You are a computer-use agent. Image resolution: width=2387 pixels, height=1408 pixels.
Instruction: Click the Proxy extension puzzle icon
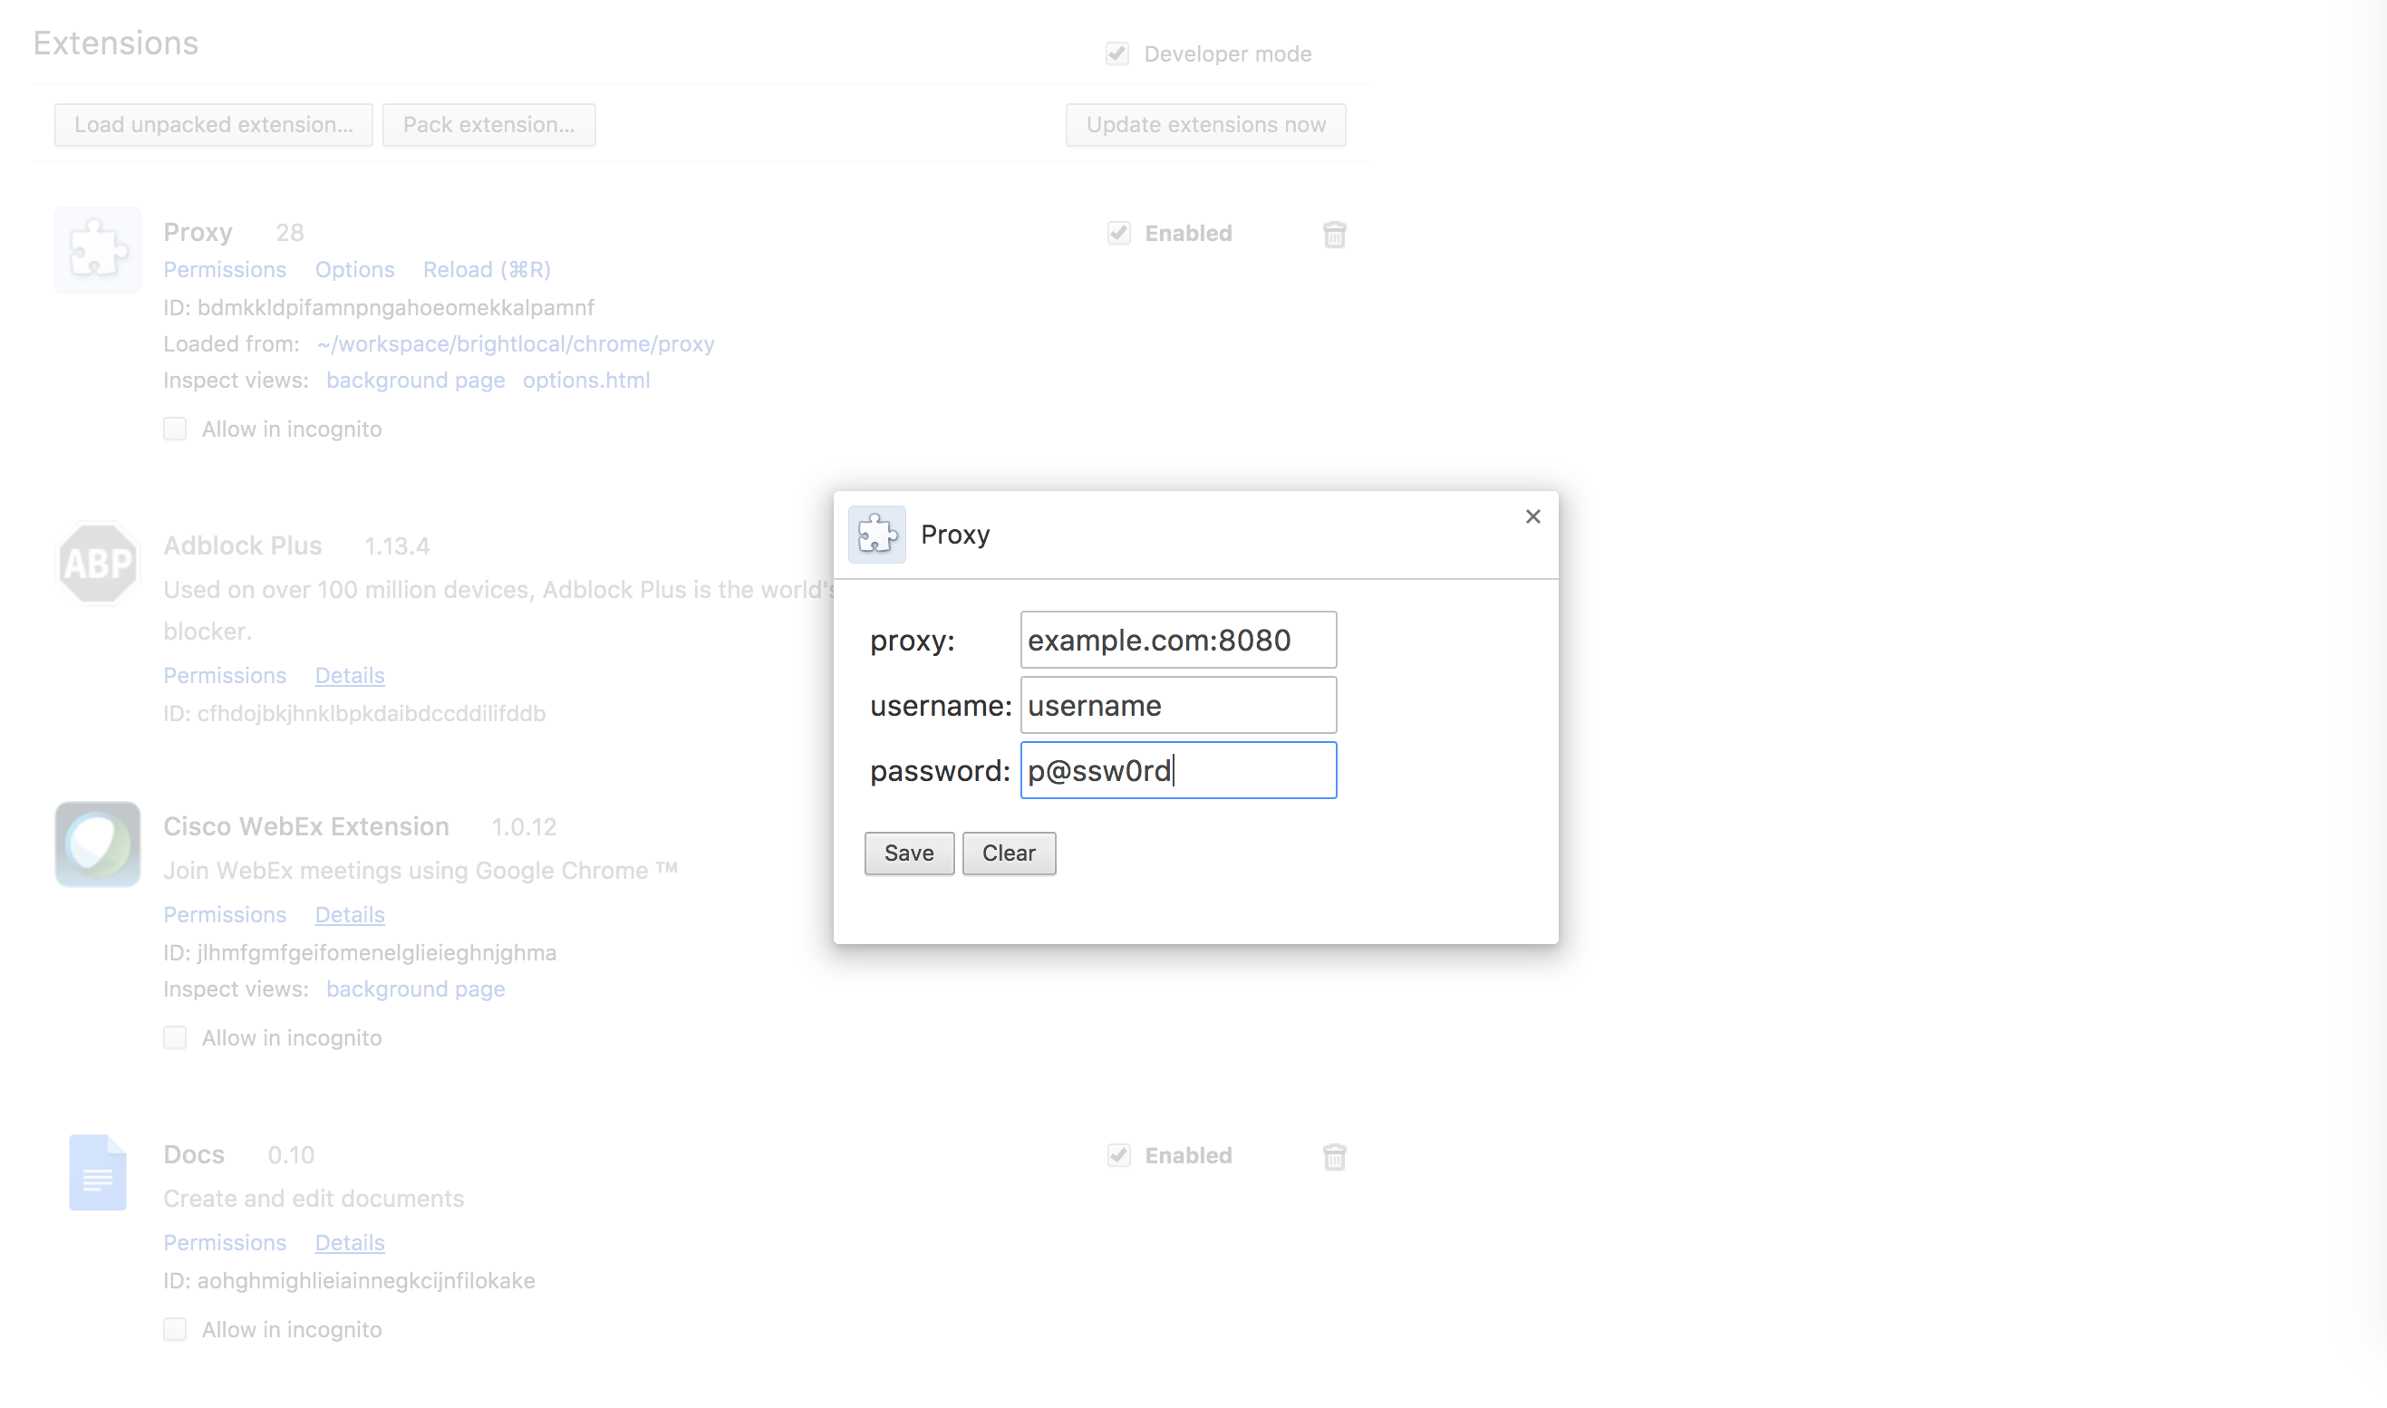(98, 249)
